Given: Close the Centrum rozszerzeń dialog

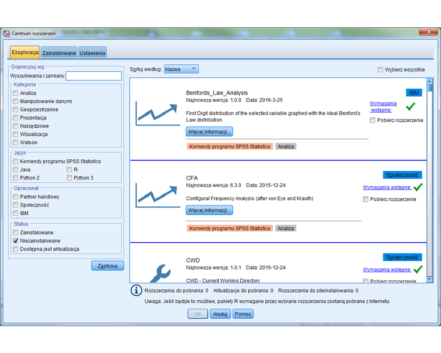Looking at the screenshot, I should pos(428,31).
